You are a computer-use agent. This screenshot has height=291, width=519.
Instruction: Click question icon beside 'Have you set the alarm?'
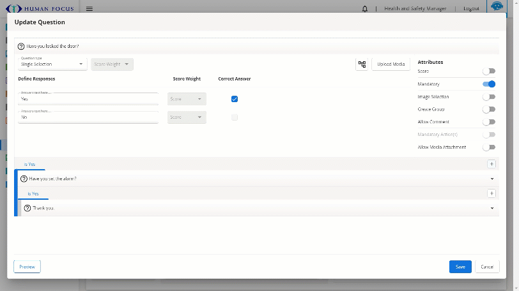tap(24, 179)
